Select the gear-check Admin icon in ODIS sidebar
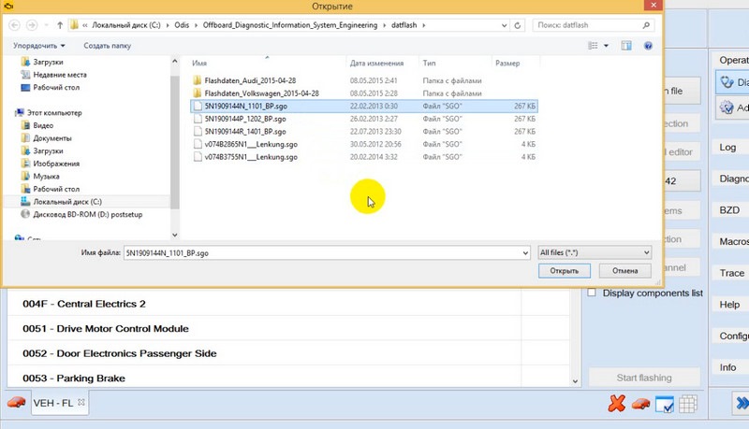749x429 pixels. pyautogui.click(x=727, y=107)
